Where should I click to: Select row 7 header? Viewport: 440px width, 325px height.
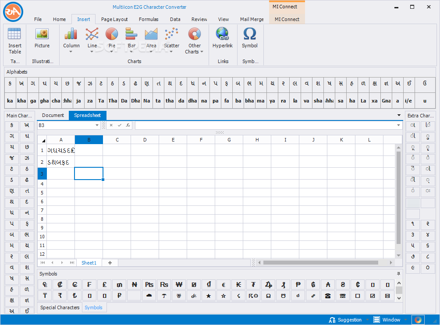(42, 210)
